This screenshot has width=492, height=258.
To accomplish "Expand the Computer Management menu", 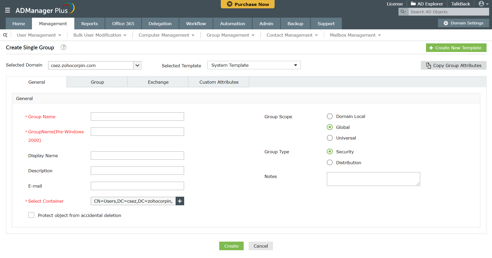I will 167,35.
